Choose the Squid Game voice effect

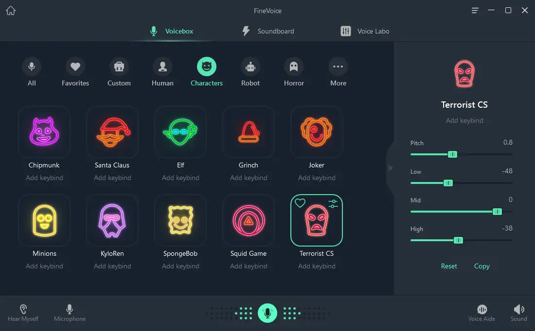(249, 220)
